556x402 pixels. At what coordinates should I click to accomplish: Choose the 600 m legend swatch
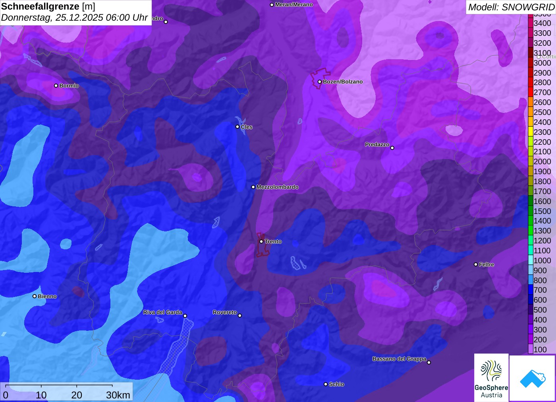[530, 300]
